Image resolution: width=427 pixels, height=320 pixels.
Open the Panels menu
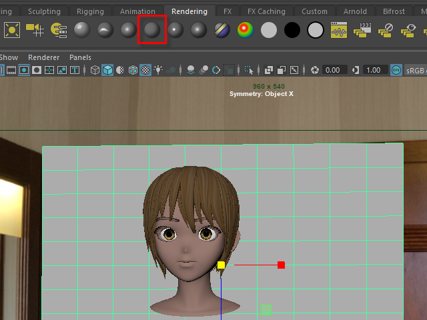(80, 57)
